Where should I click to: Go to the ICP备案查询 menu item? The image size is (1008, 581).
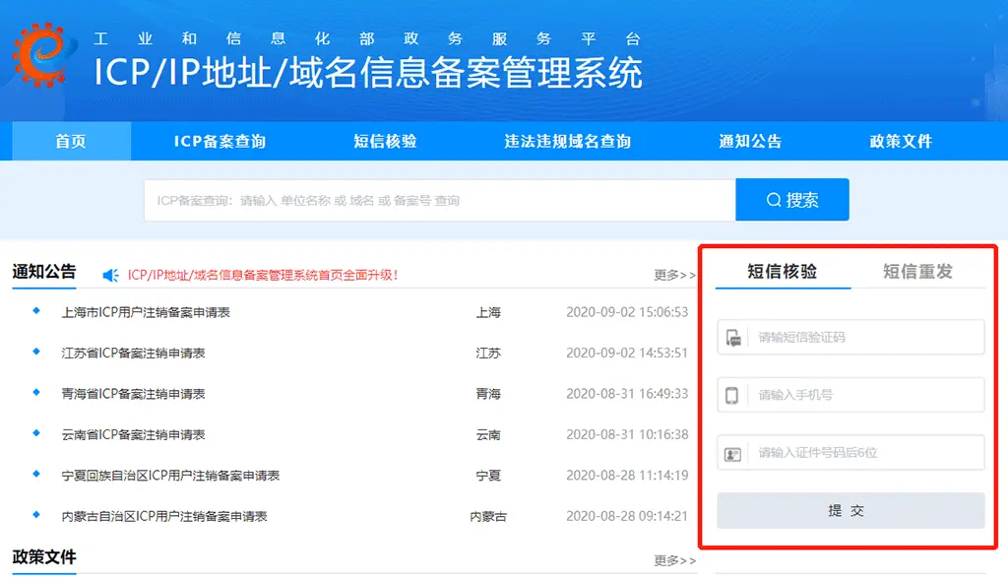point(220,141)
